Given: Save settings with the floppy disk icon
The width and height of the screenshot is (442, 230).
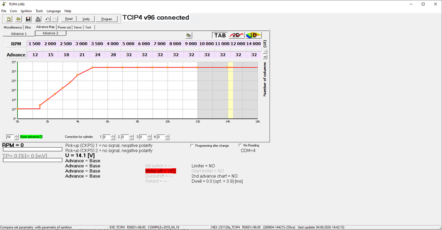Looking at the screenshot, I should [28, 19].
